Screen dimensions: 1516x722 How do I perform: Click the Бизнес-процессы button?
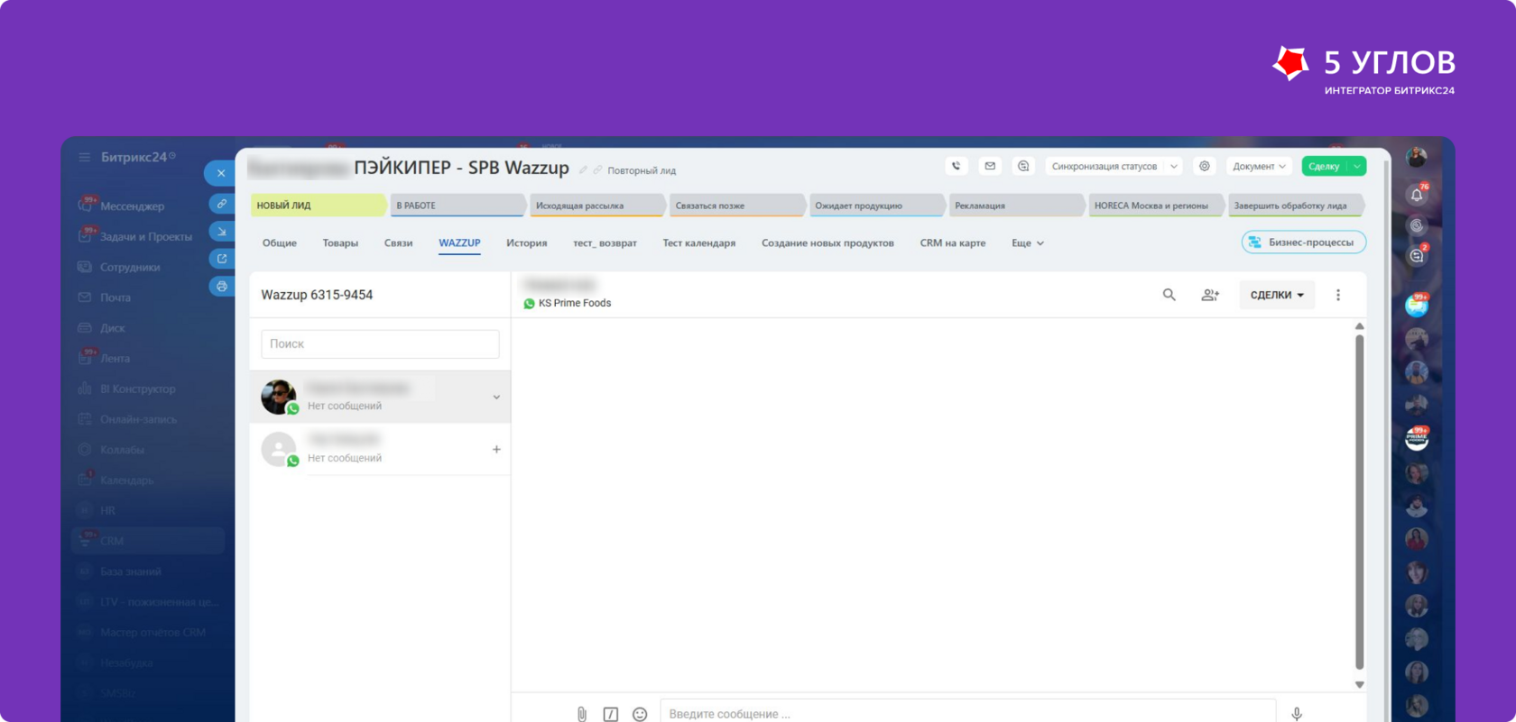(1304, 242)
